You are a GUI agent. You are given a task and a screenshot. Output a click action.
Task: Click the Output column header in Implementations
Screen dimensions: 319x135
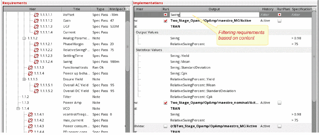[214, 9]
